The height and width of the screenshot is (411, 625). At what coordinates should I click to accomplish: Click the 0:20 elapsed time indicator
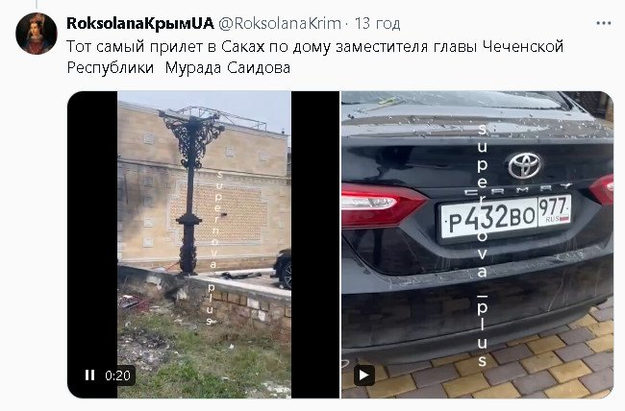click(x=117, y=375)
